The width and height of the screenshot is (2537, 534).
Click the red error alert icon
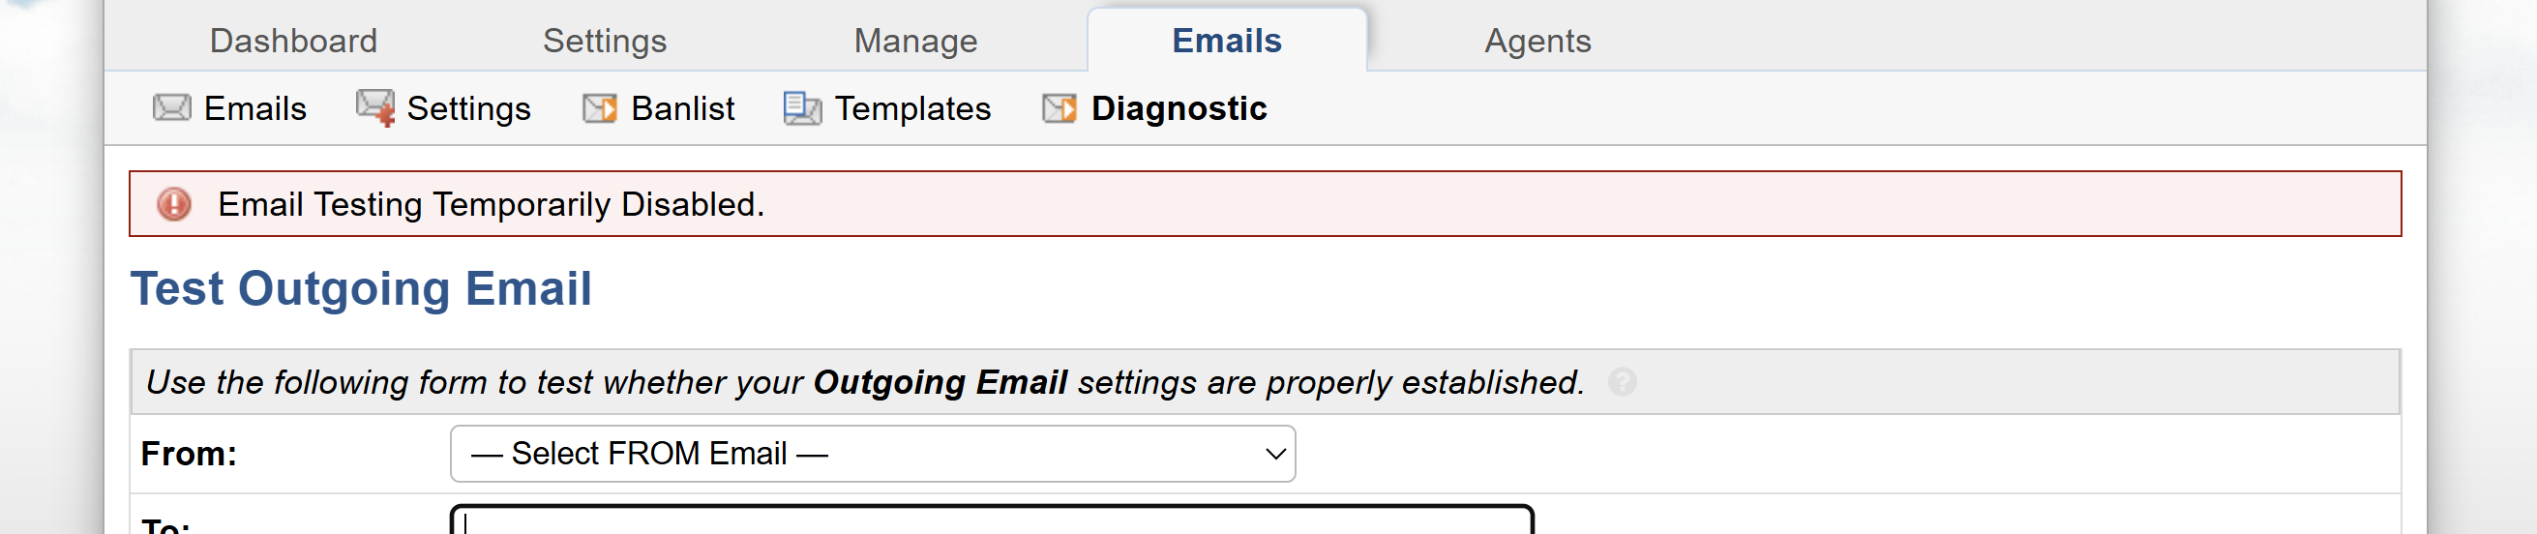click(x=174, y=204)
